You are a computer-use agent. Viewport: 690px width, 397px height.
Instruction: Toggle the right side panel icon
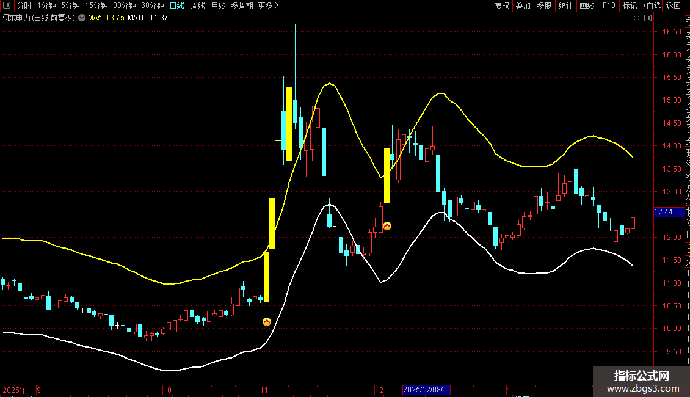tap(648, 18)
